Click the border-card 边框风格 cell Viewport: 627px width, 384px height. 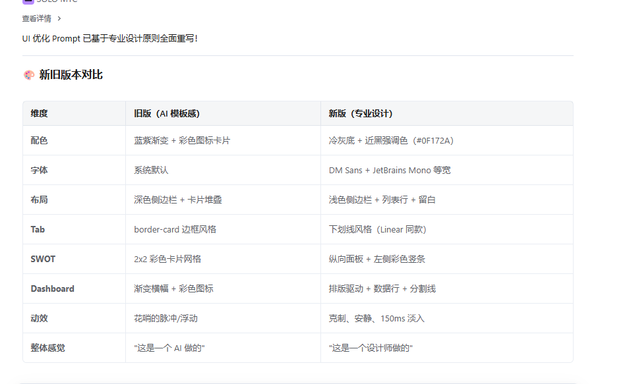click(175, 229)
